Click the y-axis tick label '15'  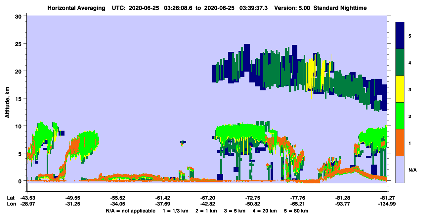point(19,99)
